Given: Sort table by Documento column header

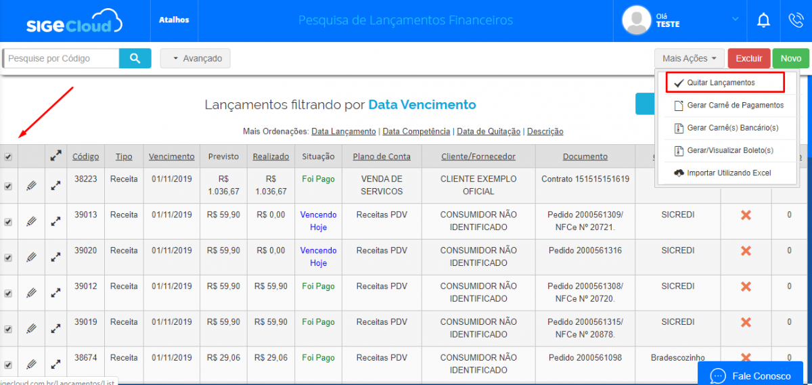Looking at the screenshot, I should click(x=585, y=156).
